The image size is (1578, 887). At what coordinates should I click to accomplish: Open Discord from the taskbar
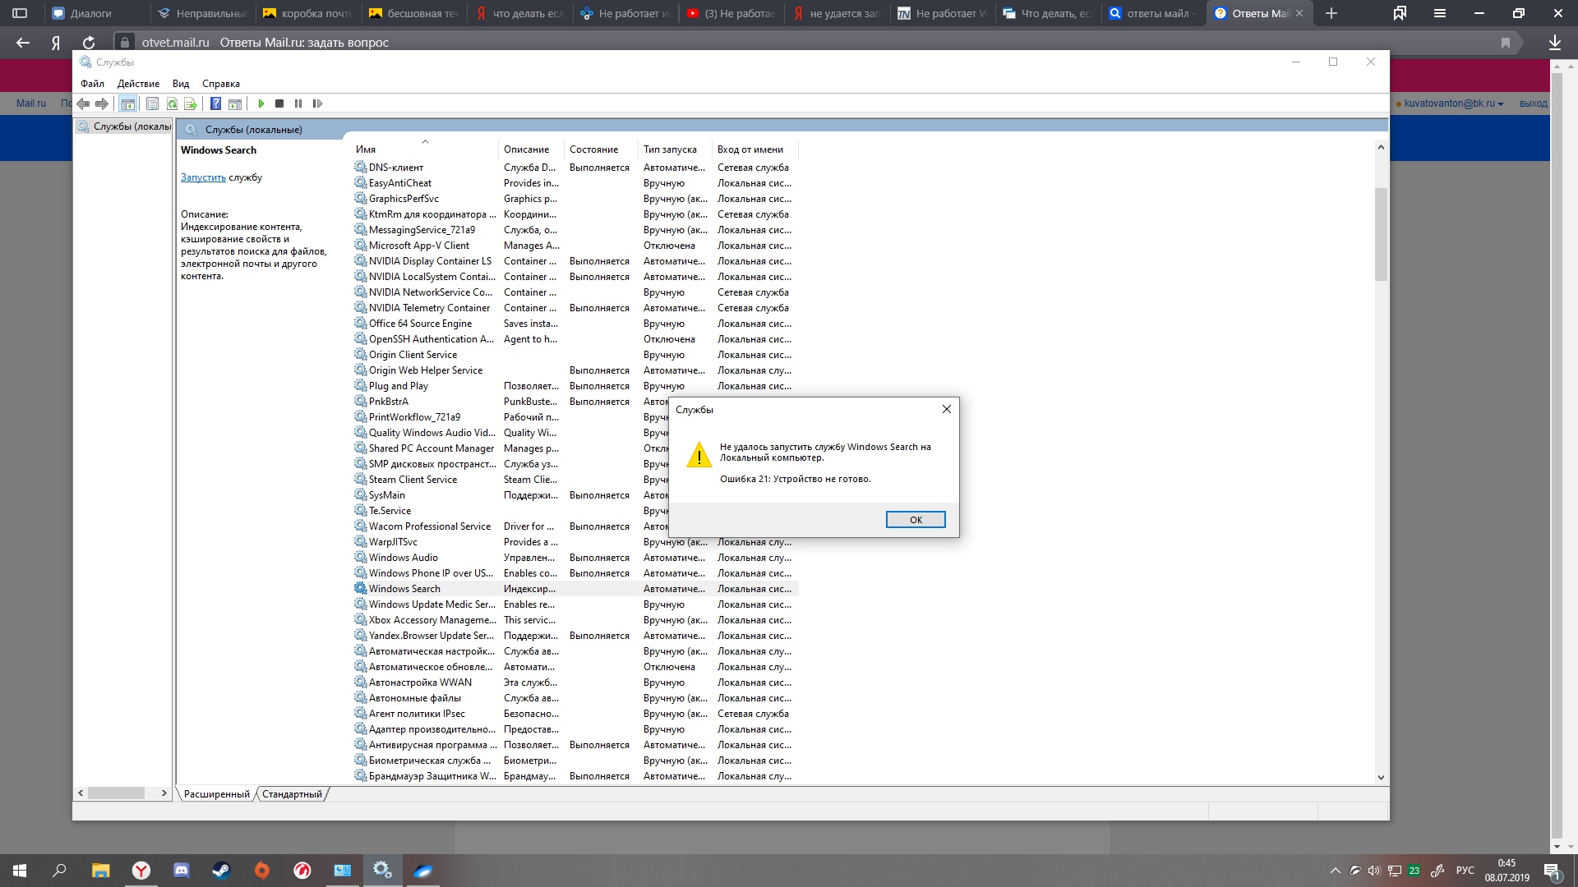(181, 871)
